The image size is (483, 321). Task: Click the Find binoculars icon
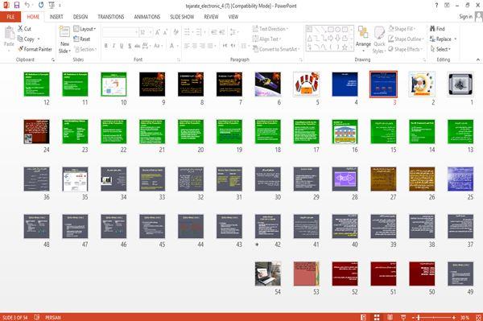(x=432, y=29)
